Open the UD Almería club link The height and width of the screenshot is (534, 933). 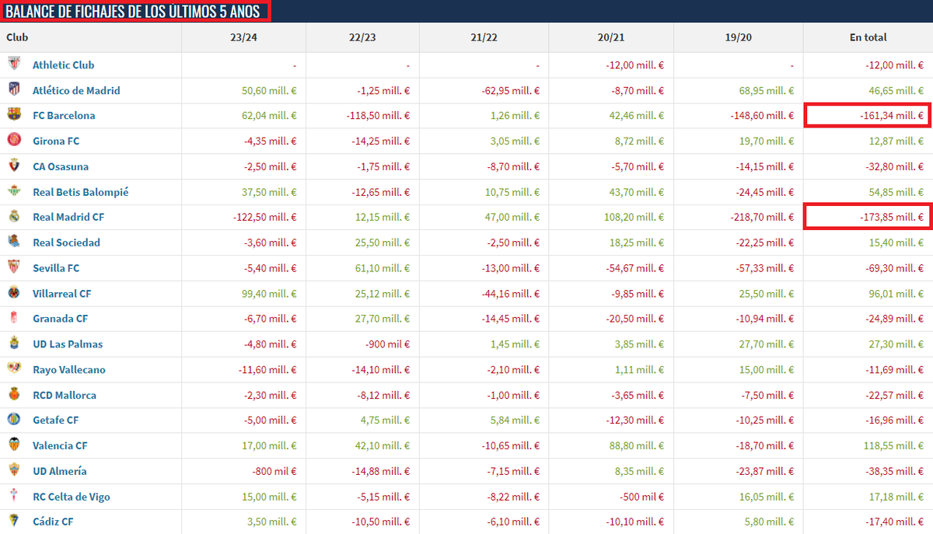60,471
